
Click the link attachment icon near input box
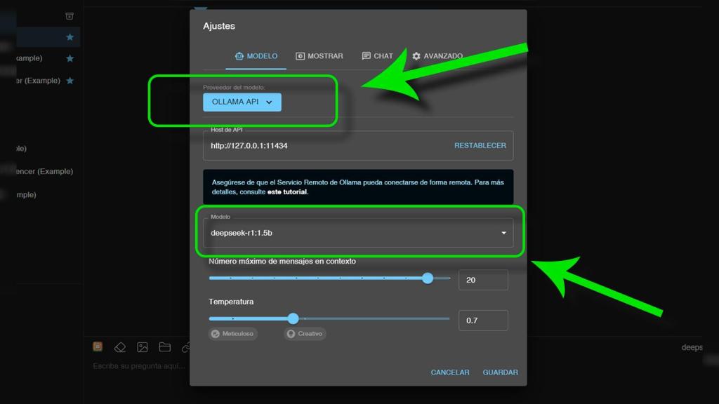tap(187, 346)
